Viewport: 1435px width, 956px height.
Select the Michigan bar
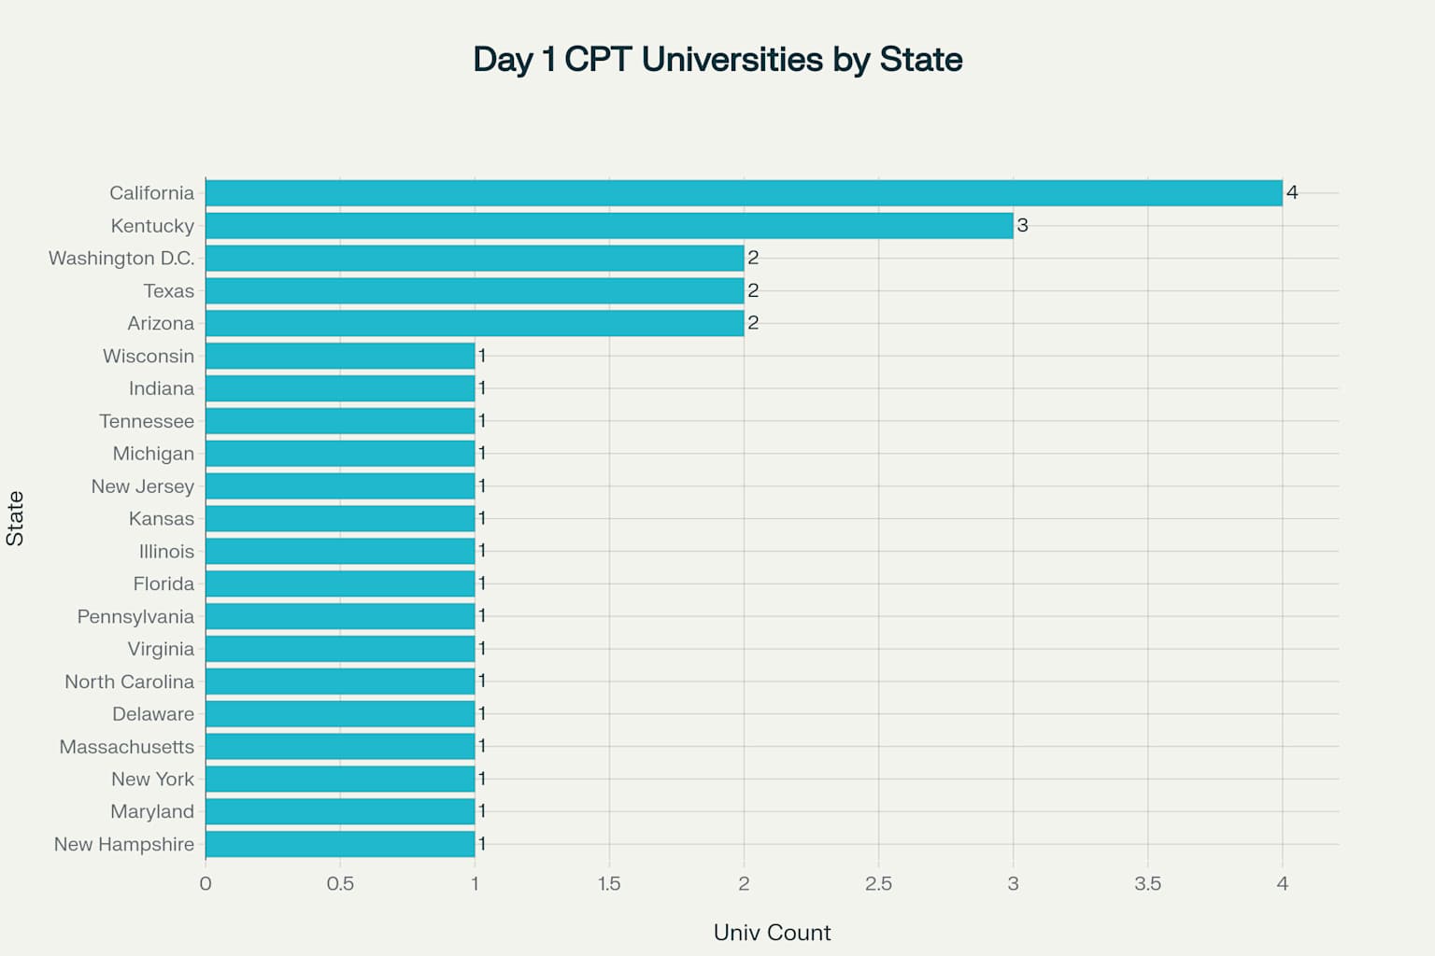tap(340, 454)
